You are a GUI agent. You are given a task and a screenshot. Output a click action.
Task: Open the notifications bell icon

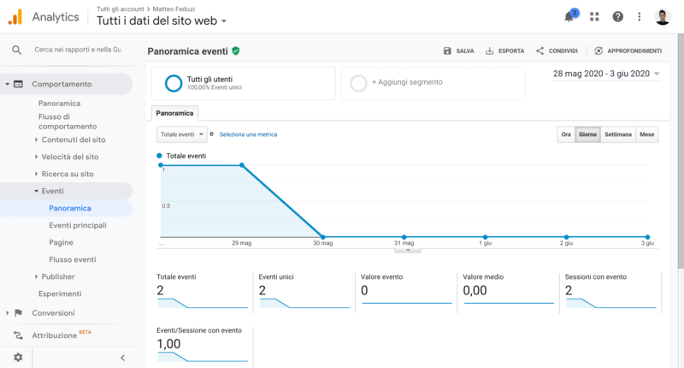coord(570,16)
